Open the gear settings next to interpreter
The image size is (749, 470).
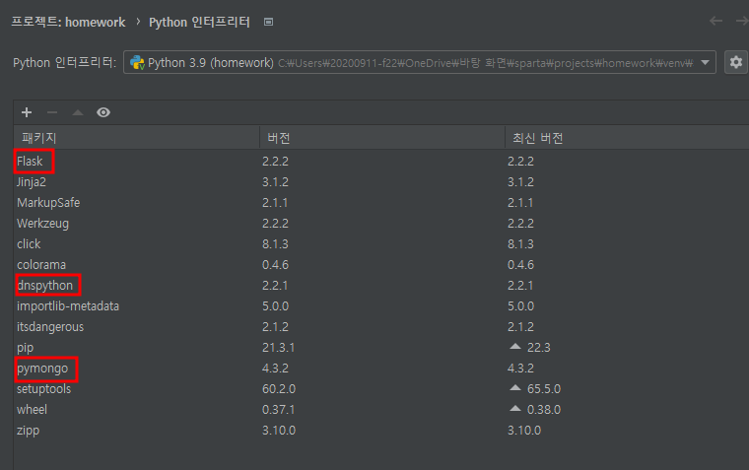coord(736,63)
